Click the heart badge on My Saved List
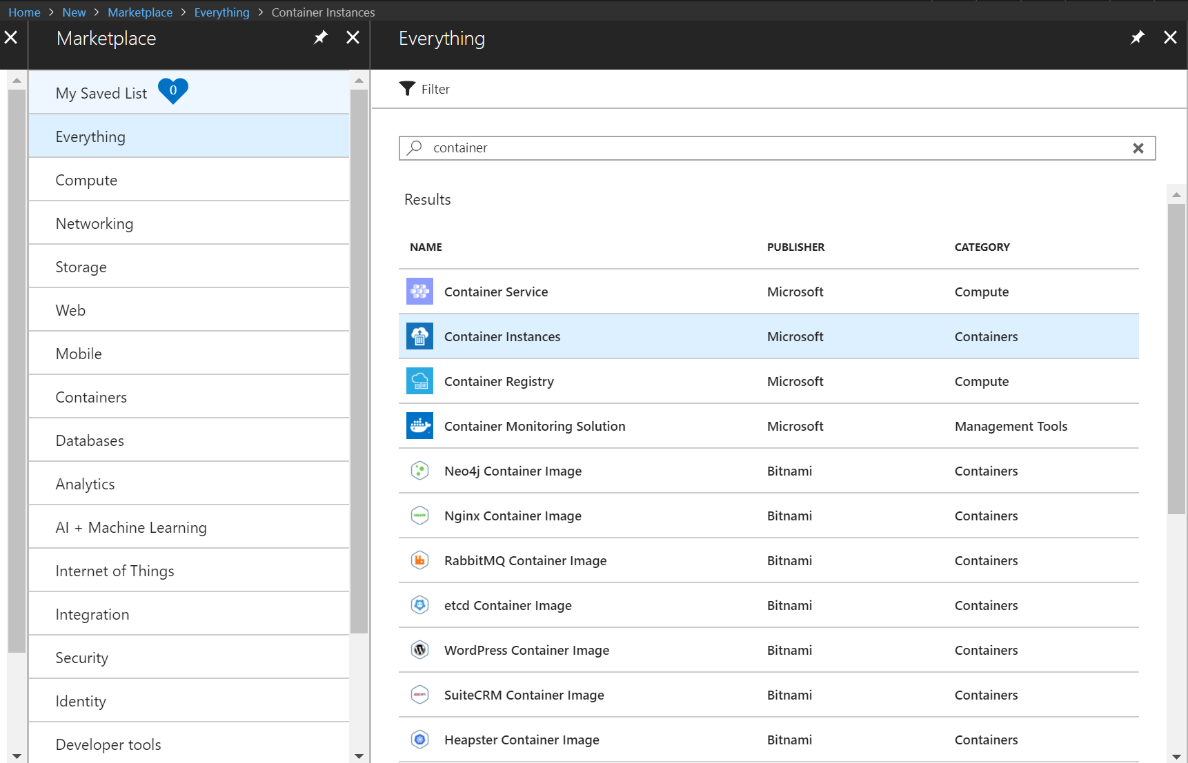The height and width of the screenshot is (763, 1188). tap(173, 90)
